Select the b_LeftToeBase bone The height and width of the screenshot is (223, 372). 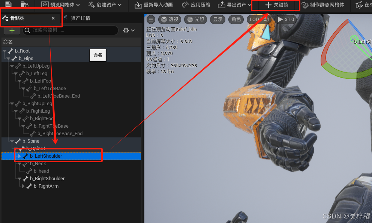pyautogui.click(x=50, y=89)
